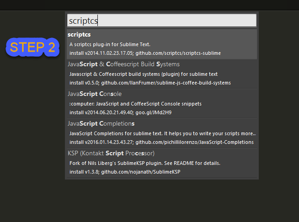Open the github.com/pichillilorenzo/JavaScript-Completions link
Image resolution: width=299 pixels, height=222 pixels.
pyautogui.click(x=194, y=142)
